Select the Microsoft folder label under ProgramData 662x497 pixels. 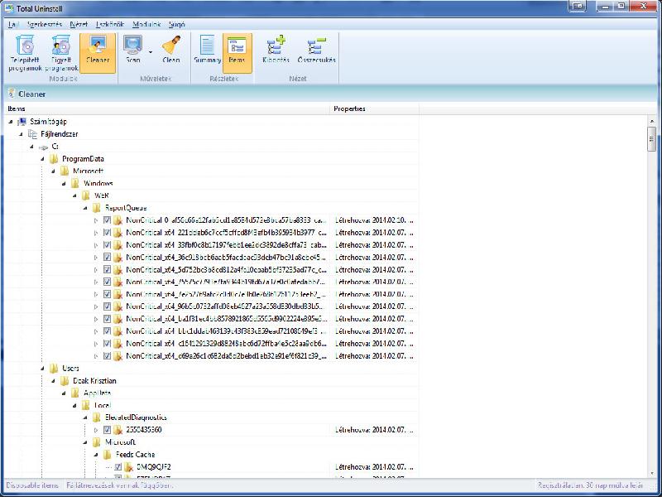[x=89, y=171]
